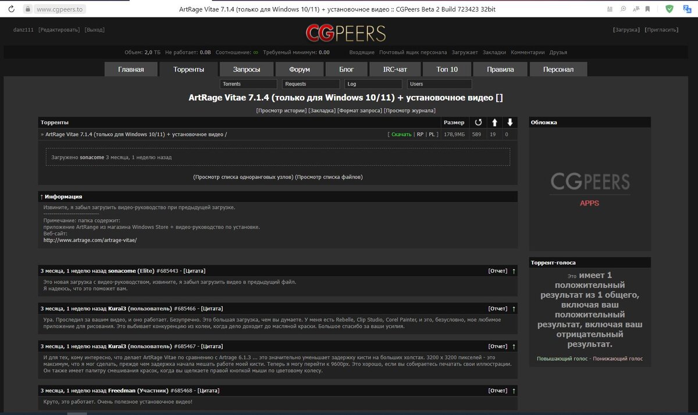Click the Загрузка upload link
The height and width of the screenshot is (415, 698).
[626, 29]
